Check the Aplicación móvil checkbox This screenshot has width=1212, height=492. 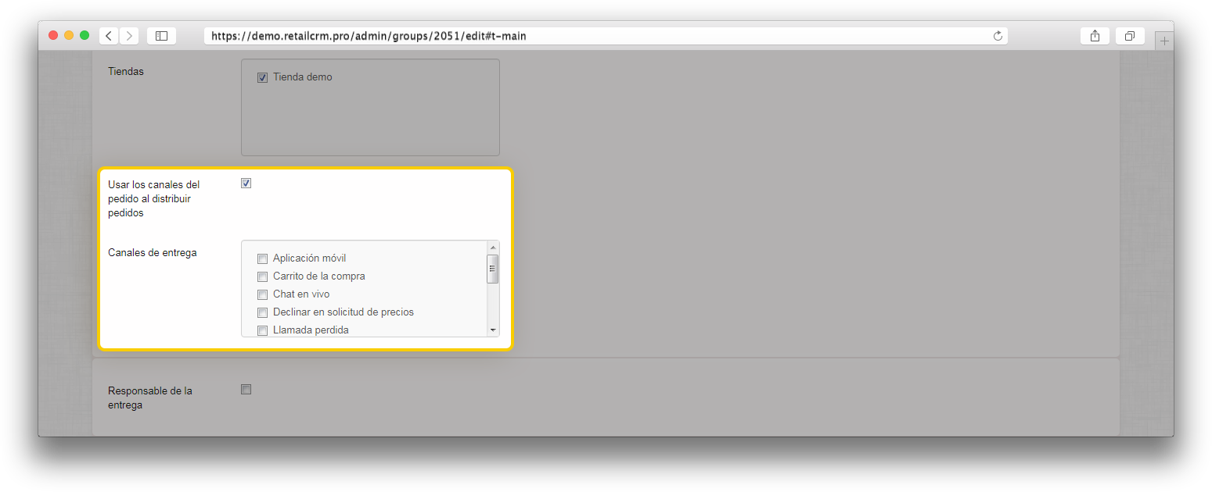(x=263, y=258)
